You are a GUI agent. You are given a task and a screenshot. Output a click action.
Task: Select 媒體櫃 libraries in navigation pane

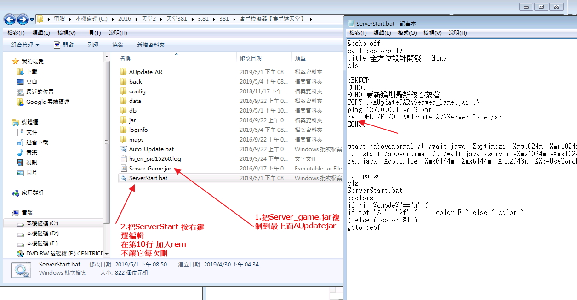click(25, 122)
